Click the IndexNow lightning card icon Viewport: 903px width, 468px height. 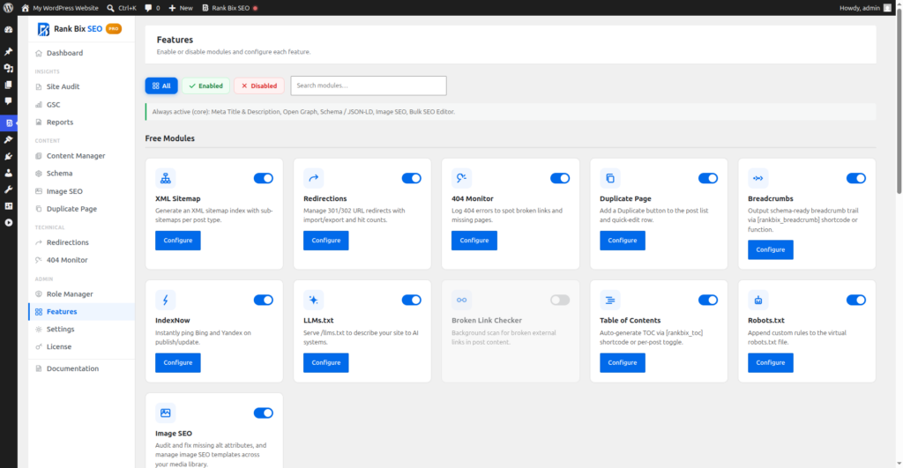pos(165,300)
